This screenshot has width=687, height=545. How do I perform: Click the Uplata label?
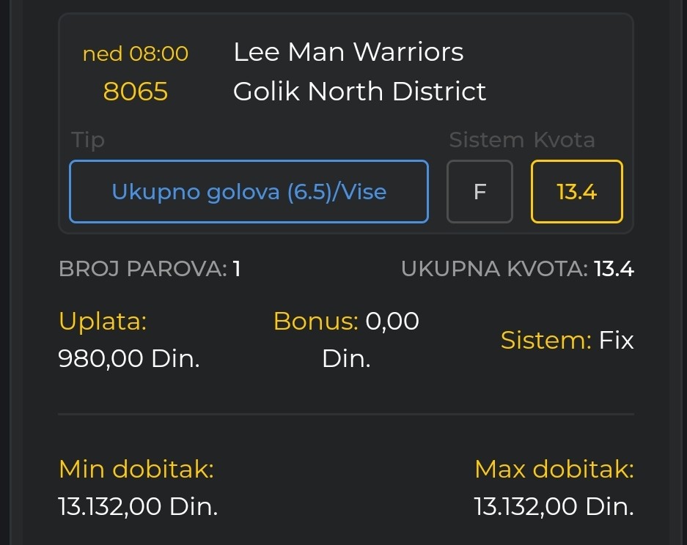103,321
